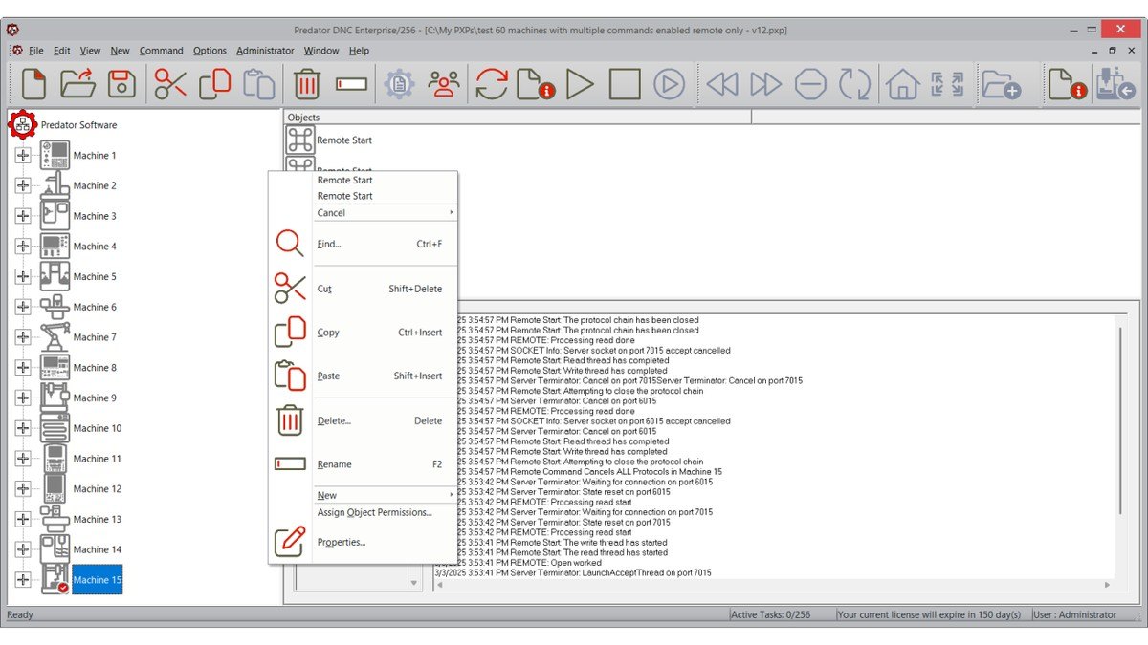Click the red circular refresh arrows toolbar icon
Image resolution: width=1148 pixels, height=645 pixels.
click(x=492, y=84)
